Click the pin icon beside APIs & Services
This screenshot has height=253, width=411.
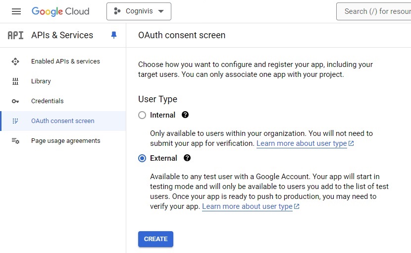click(x=114, y=35)
